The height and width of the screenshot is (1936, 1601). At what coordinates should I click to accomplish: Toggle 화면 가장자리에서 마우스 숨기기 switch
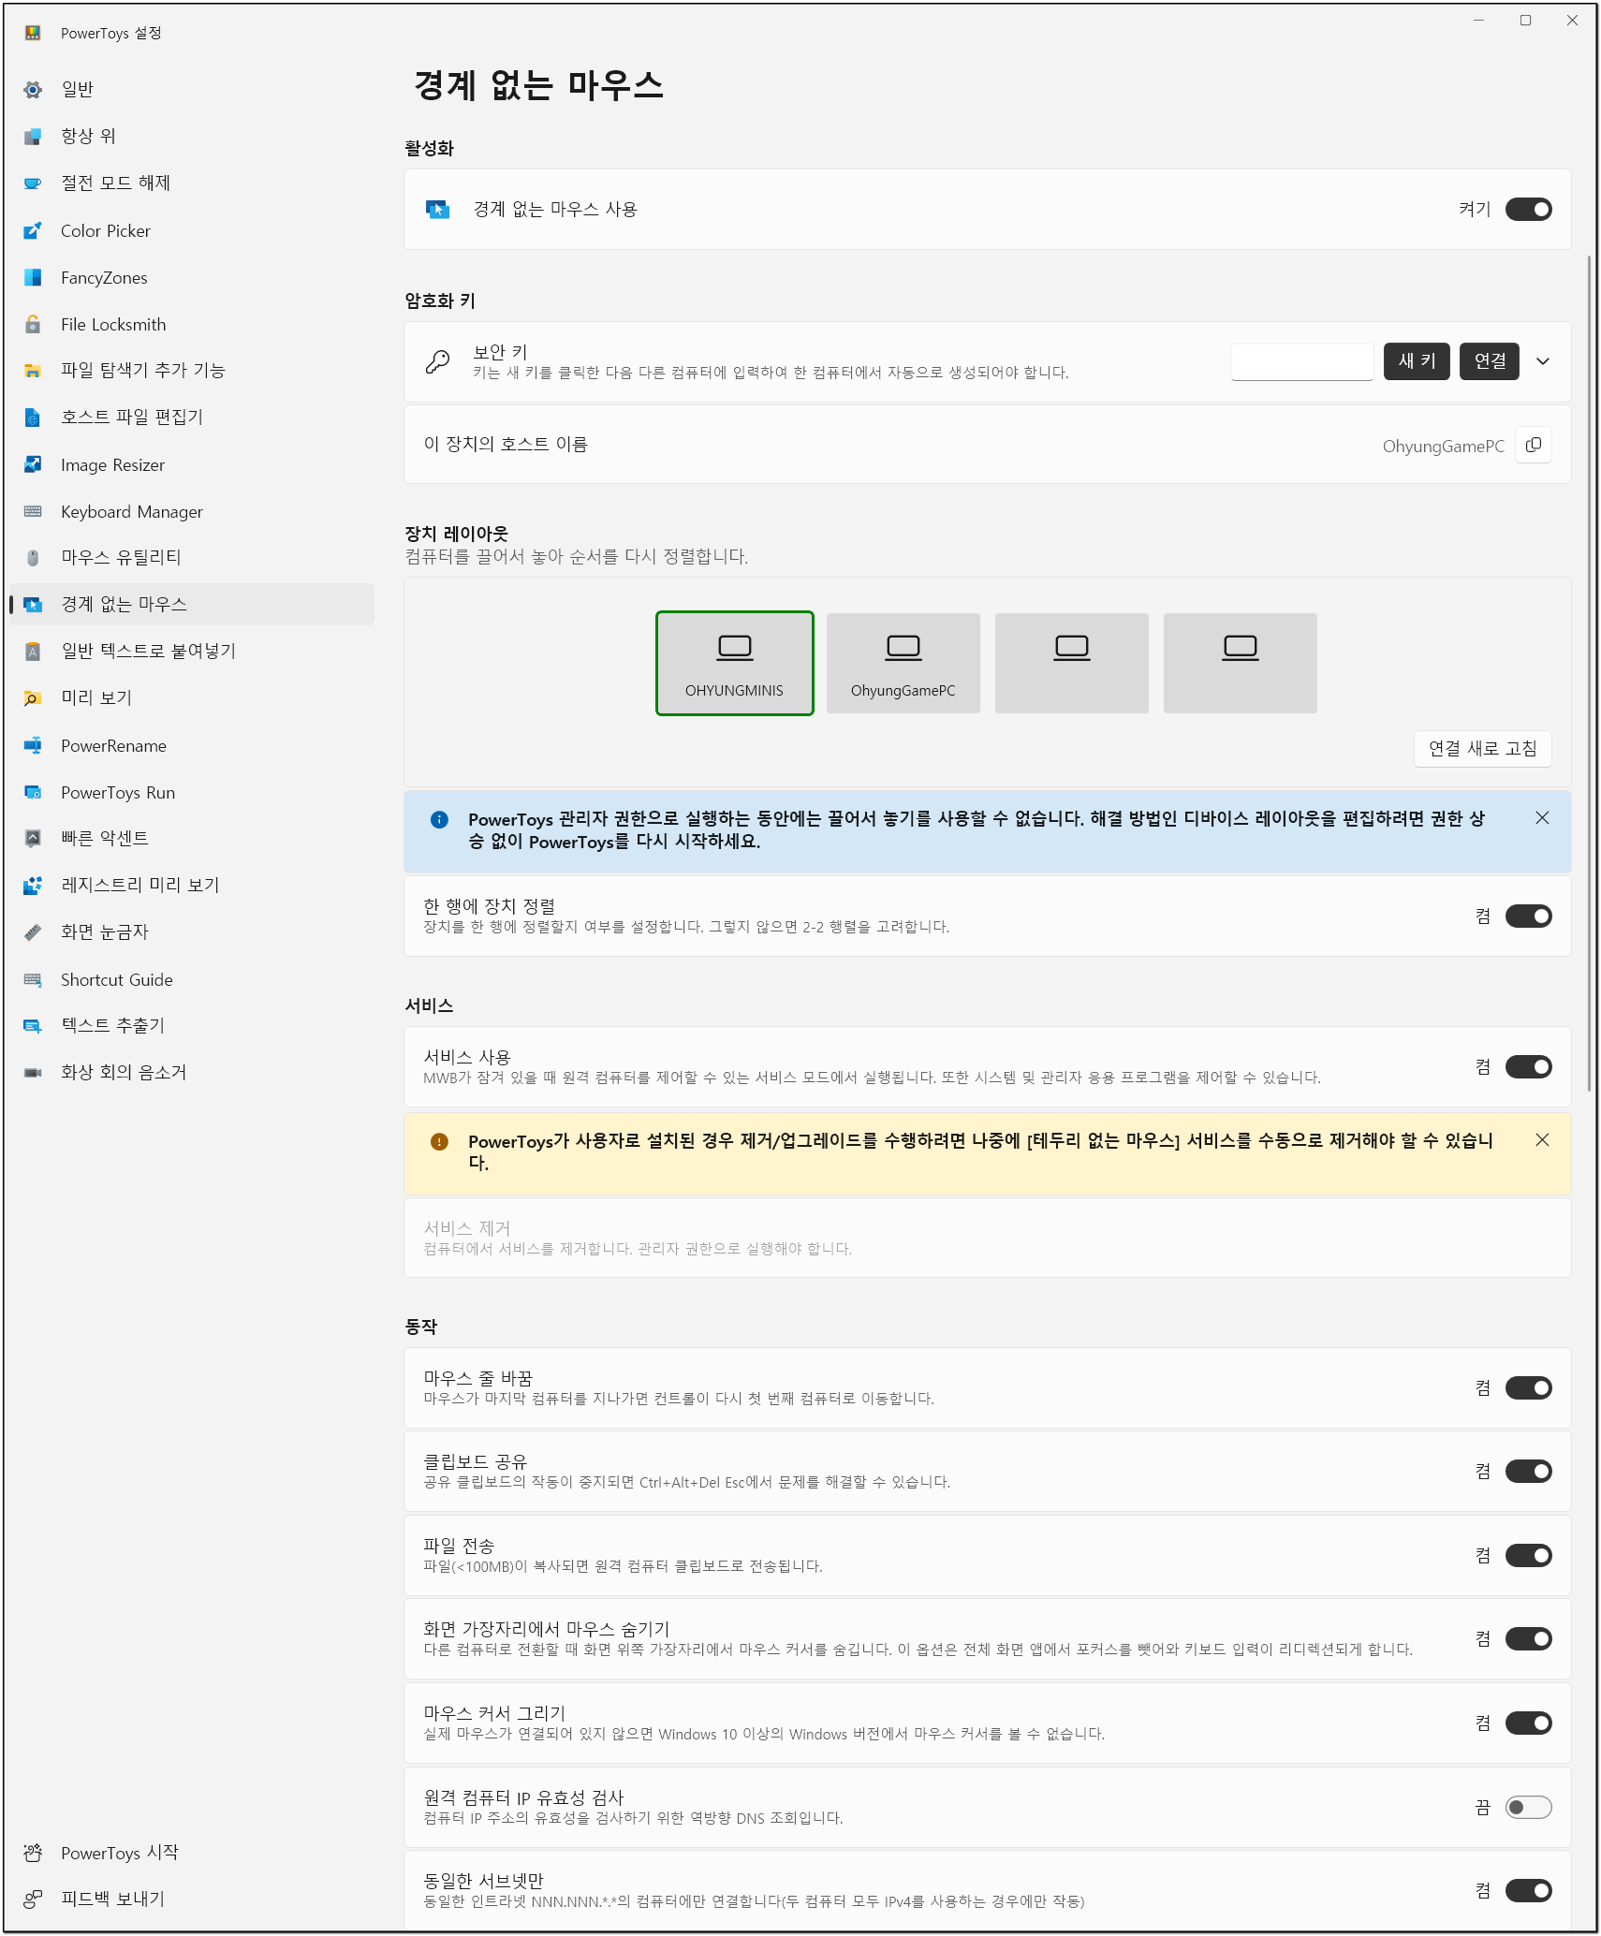tap(1528, 1639)
